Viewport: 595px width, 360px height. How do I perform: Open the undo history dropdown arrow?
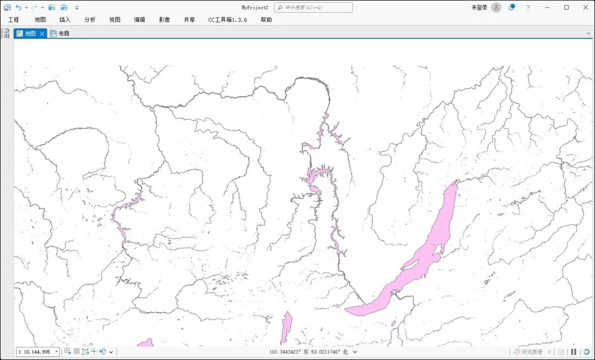pos(26,7)
